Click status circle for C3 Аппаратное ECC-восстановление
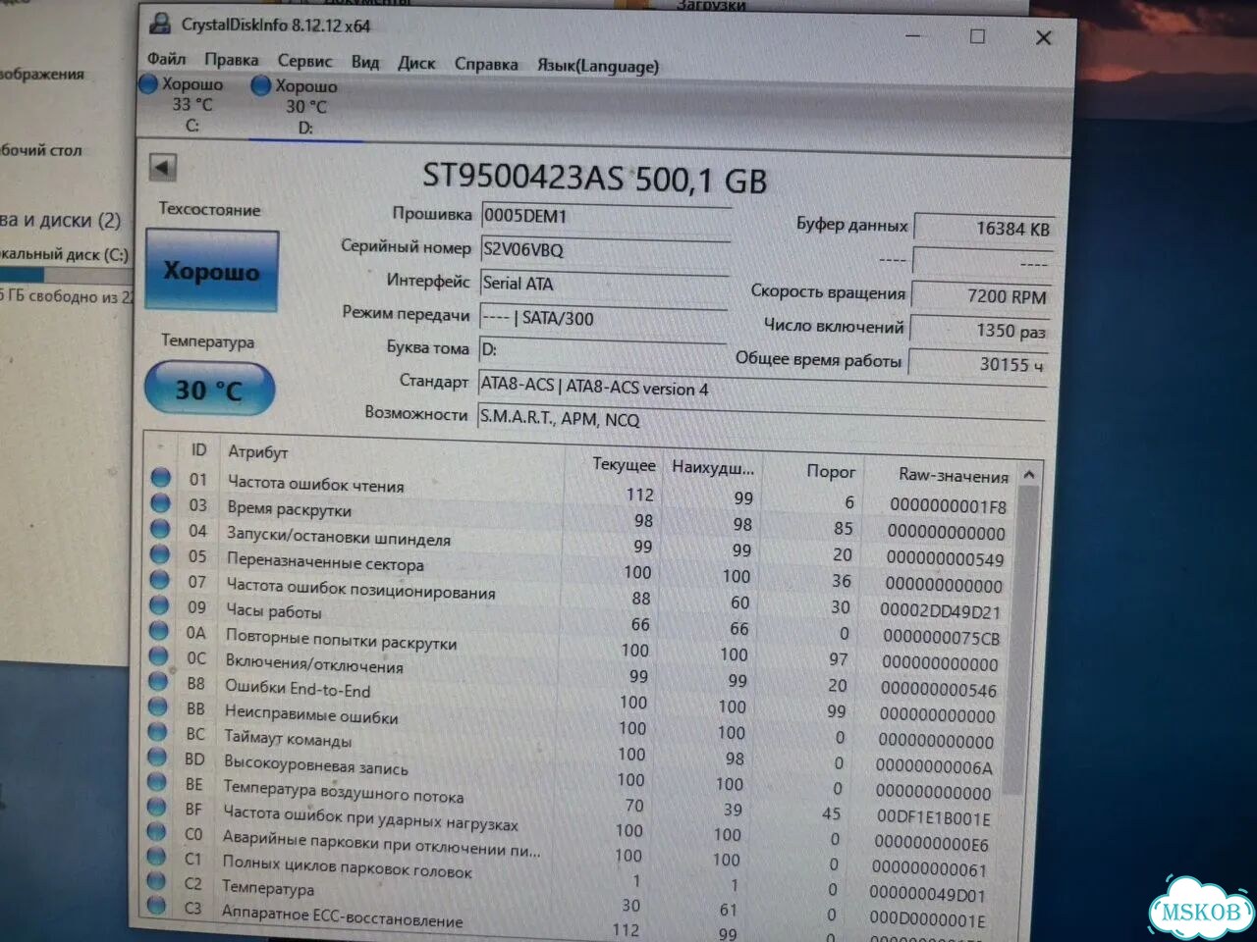 pos(155,906)
